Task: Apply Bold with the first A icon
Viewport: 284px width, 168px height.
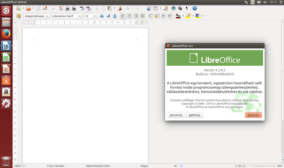Action: pos(102,16)
